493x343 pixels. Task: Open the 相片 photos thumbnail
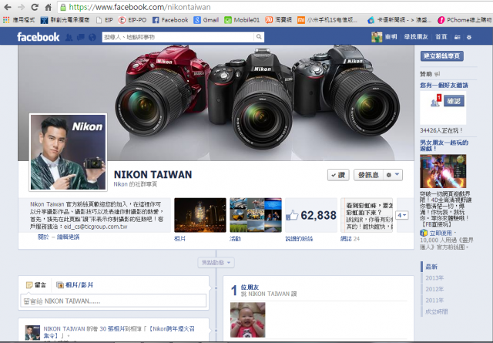200,215
